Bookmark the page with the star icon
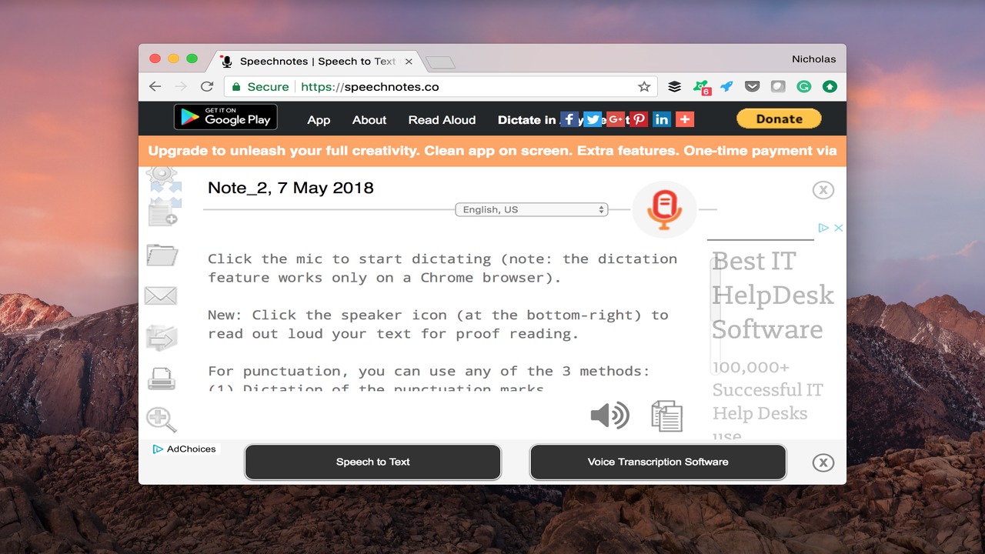Screen dimensions: 985x554 [644, 87]
